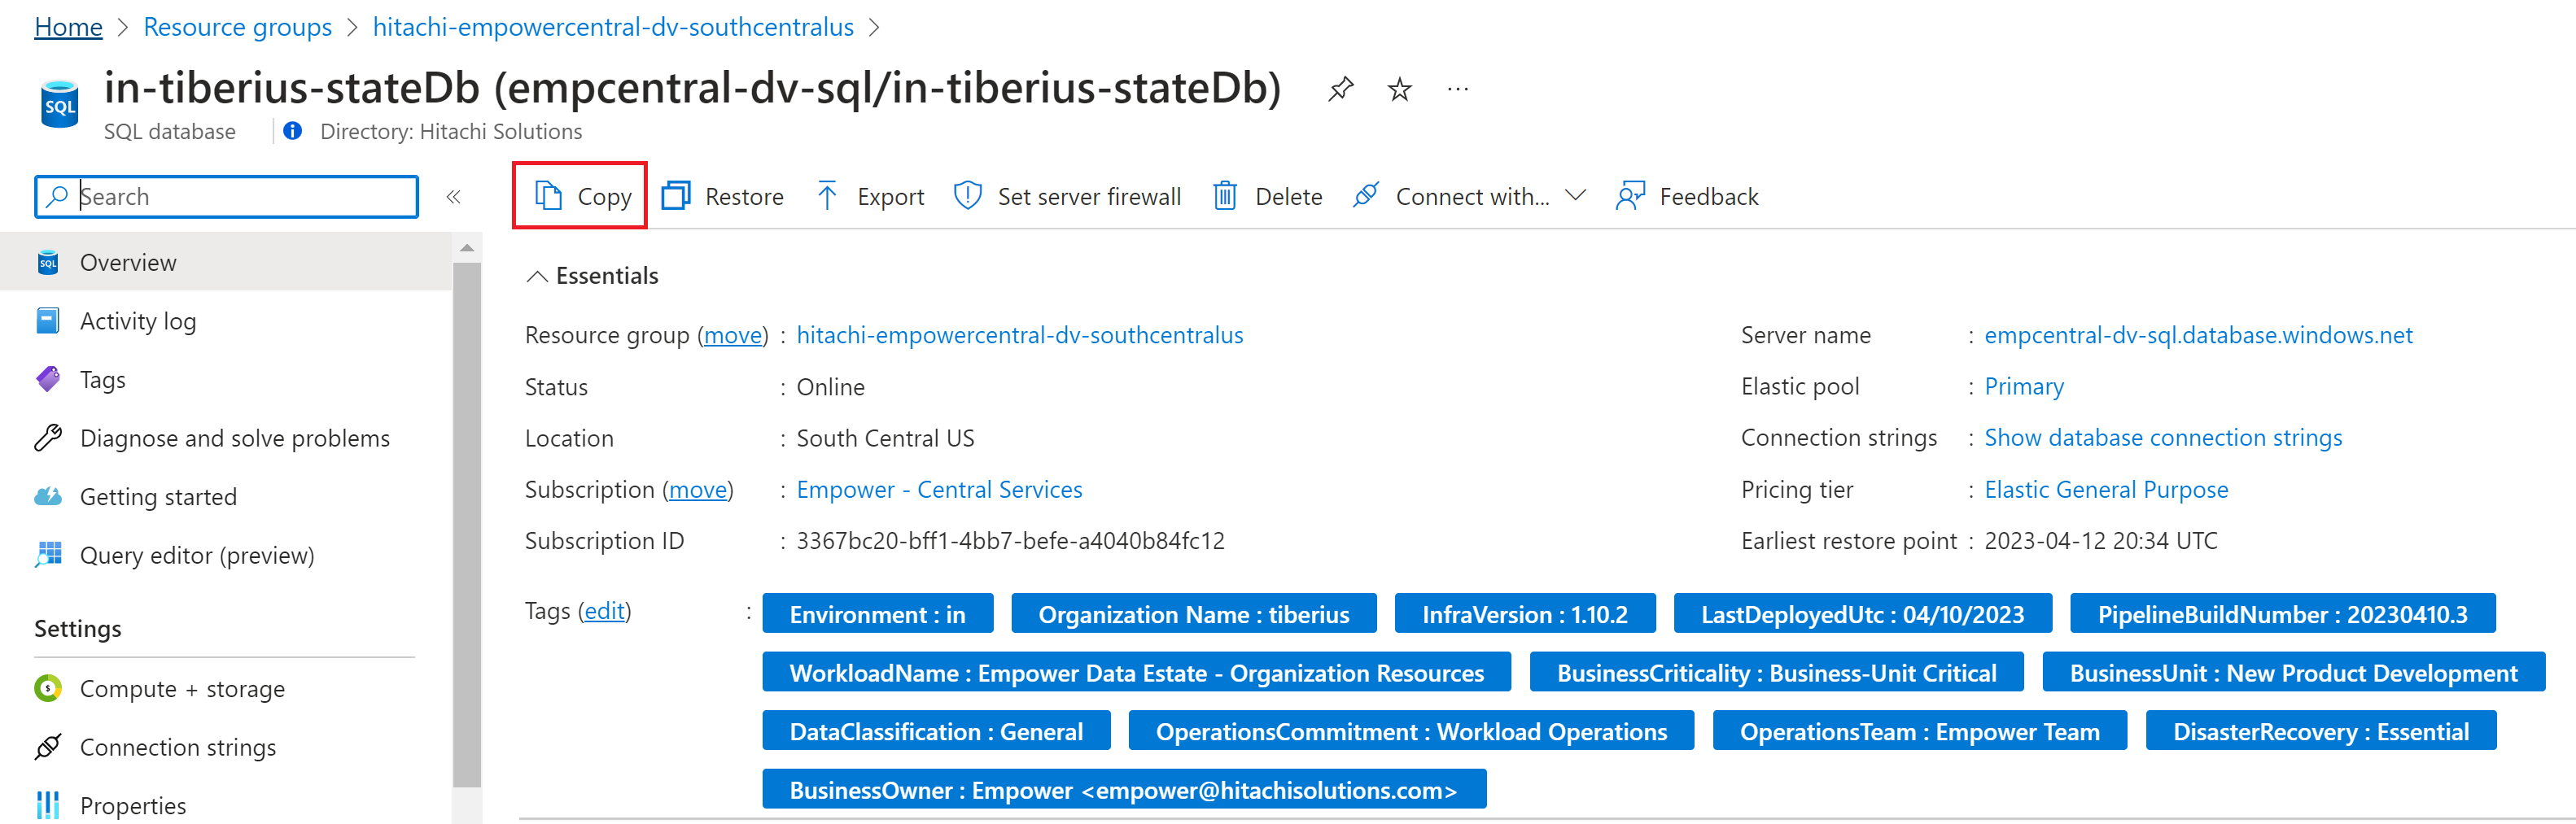The height and width of the screenshot is (824, 2576).
Task: Click the InfraVersion : 1.10.2 tag
Action: point(1524,614)
